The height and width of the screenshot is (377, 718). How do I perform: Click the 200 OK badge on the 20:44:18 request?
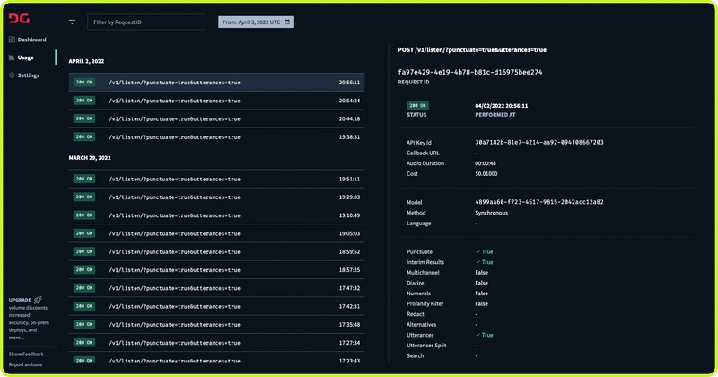[83, 118]
